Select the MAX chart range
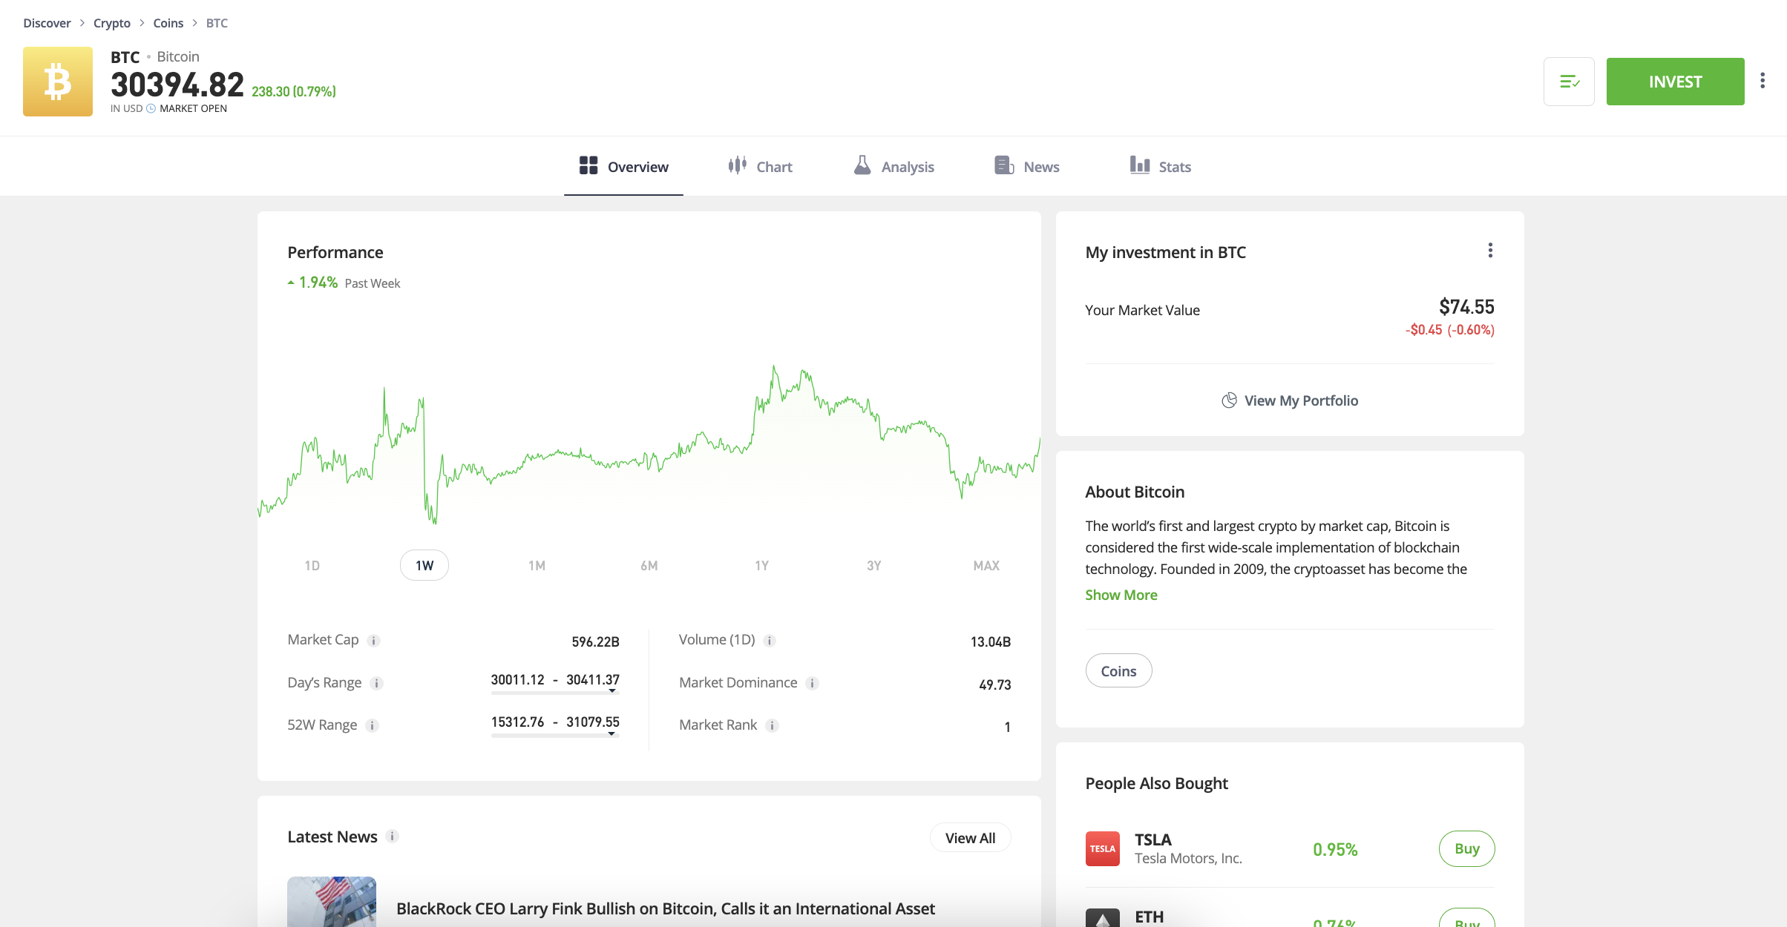The width and height of the screenshot is (1787, 927). [986, 566]
